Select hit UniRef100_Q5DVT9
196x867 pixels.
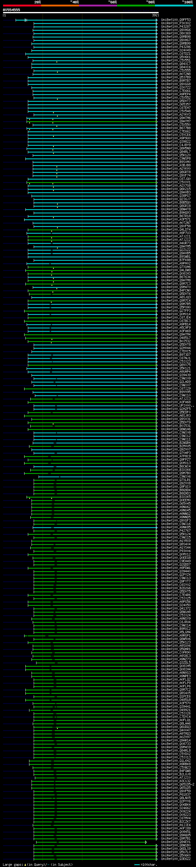pyautogui.click(x=176, y=422)
